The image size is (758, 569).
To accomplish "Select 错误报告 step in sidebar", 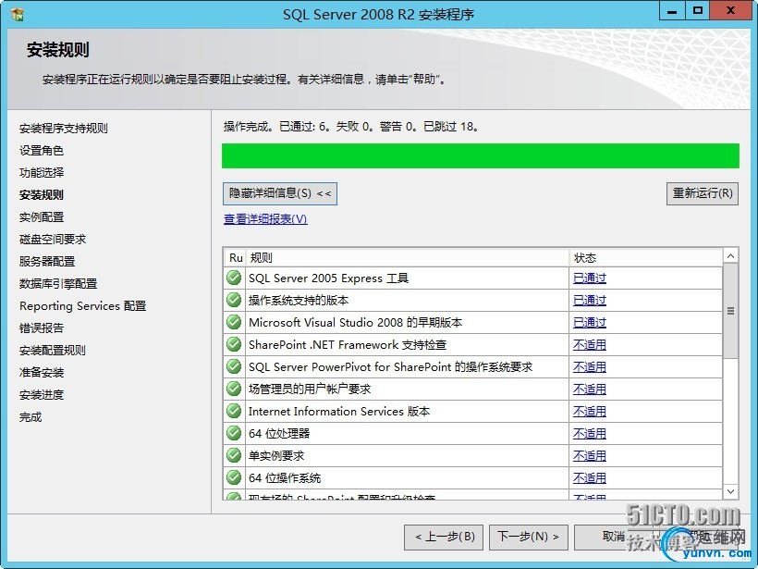I will click(x=42, y=328).
